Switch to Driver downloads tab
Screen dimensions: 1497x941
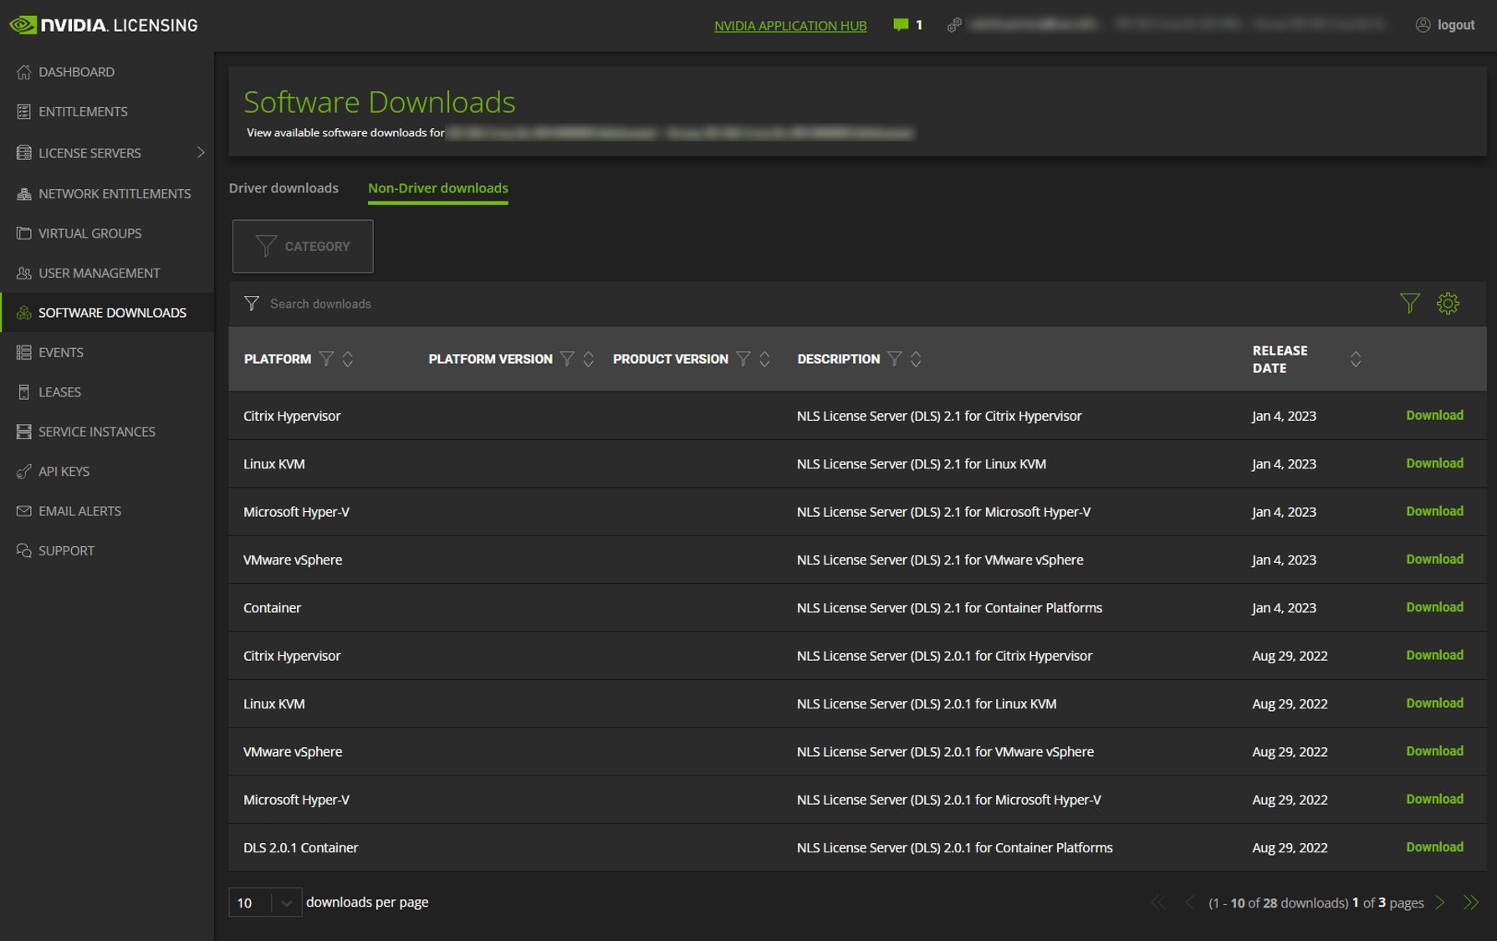284,188
